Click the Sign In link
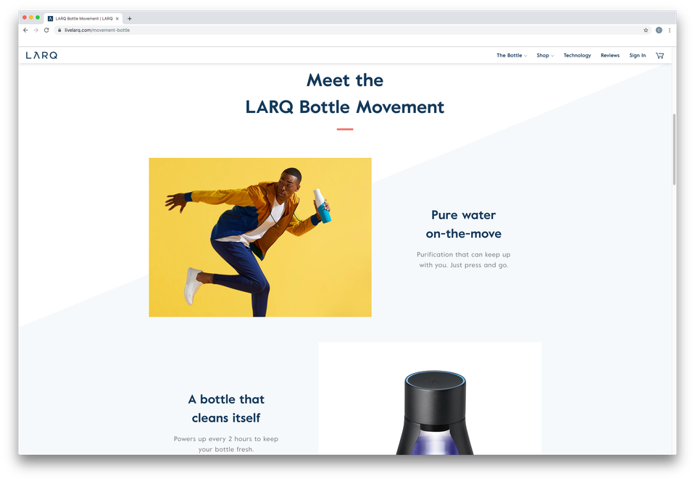 pos(637,55)
